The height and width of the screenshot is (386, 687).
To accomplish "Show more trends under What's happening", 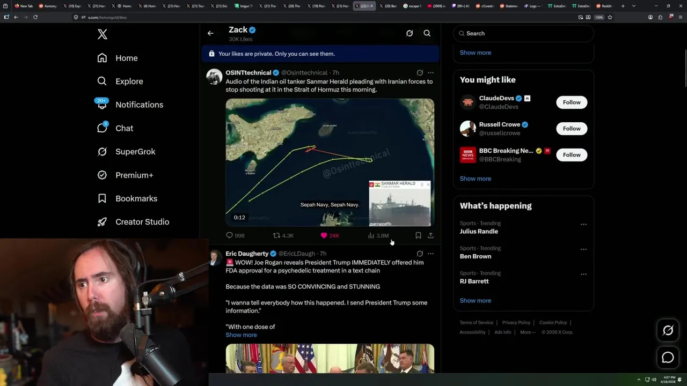I will point(475,301).
